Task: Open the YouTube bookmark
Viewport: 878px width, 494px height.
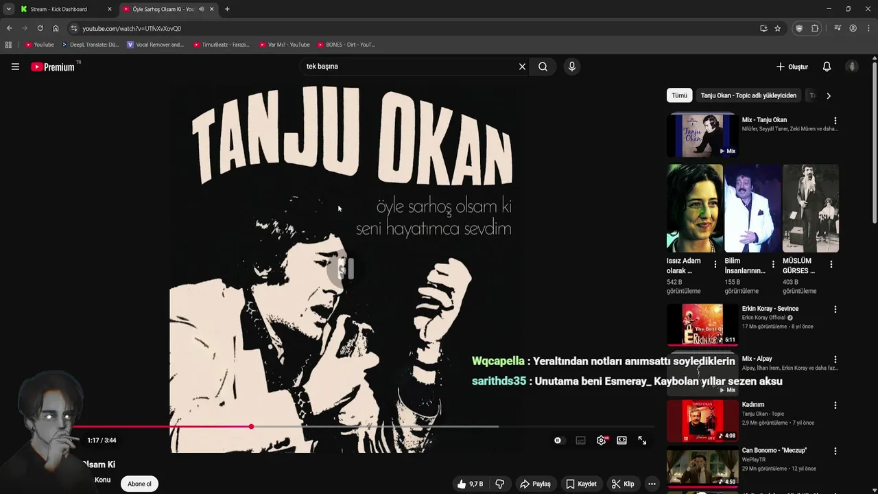Action: click(40, 45)
